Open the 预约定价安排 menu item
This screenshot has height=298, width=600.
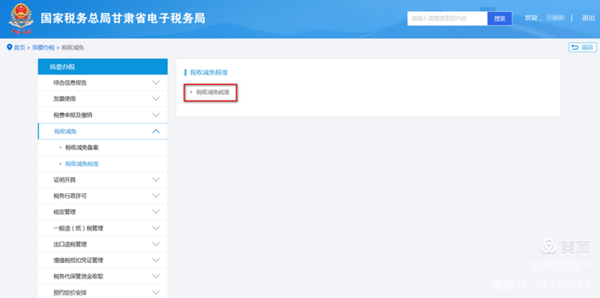(102, 292)
